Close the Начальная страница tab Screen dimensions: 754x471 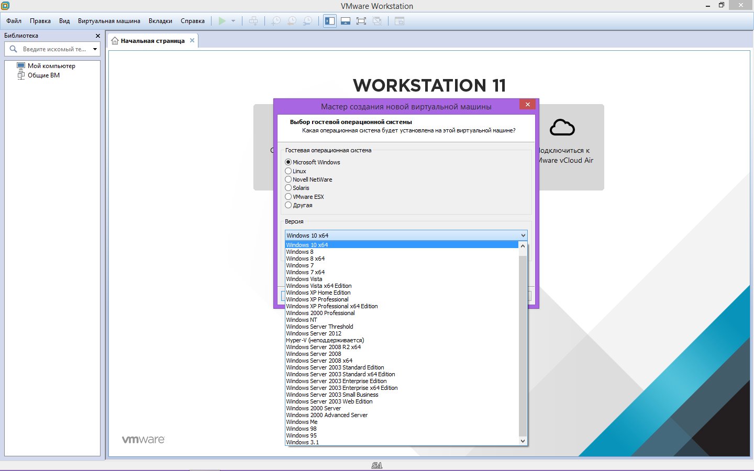pyautogui.click(x=192, y=40)
